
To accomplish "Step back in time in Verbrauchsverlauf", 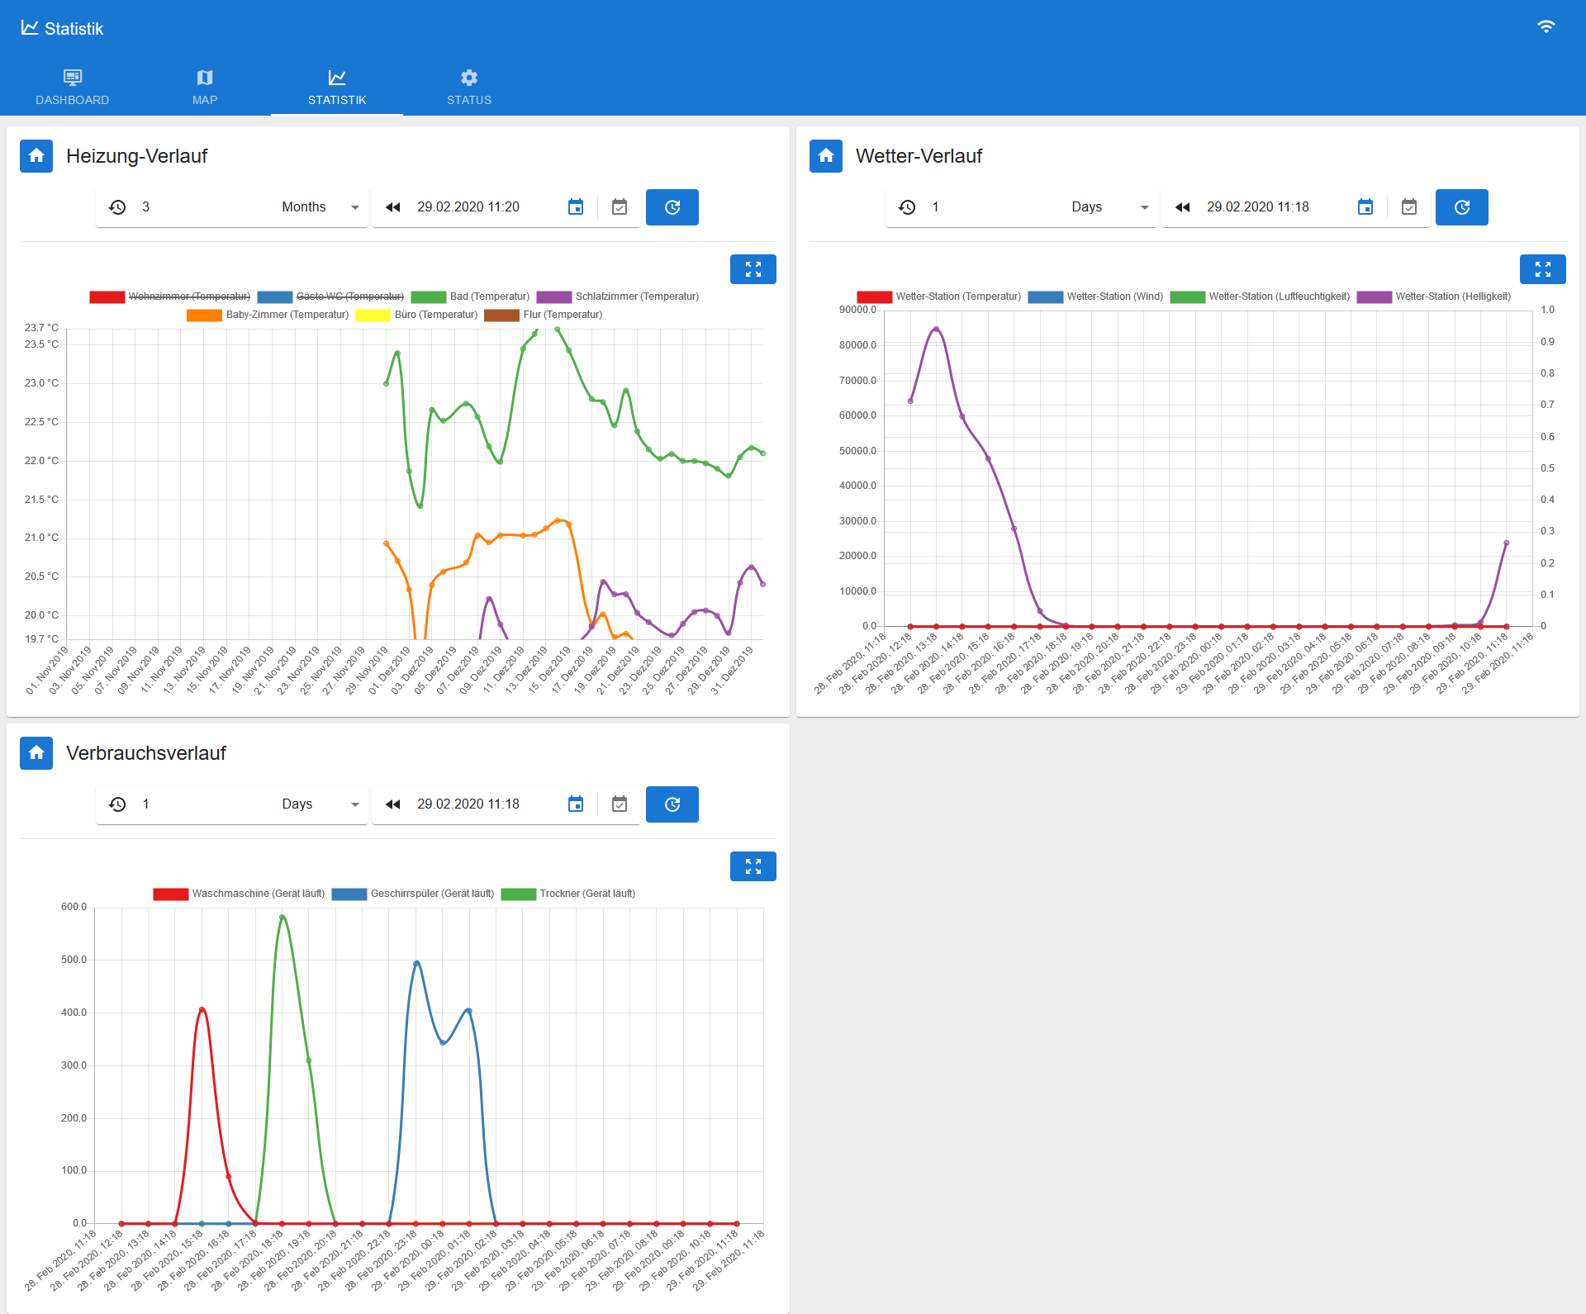I will 393,804.
